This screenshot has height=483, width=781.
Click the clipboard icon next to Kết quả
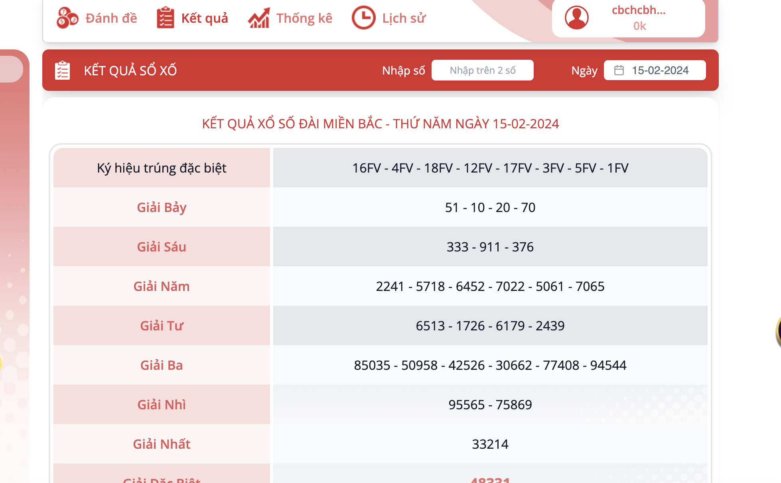click(x=165, y=18)
